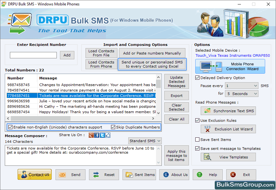Select the row with number 8896985636
The width and height of the screenshot is (276, 190).
coord(81,106)
